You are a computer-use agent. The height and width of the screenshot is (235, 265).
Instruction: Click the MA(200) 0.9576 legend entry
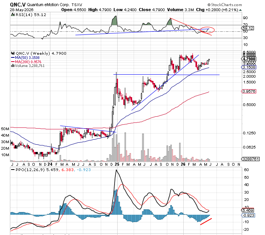tap(28, 62)
